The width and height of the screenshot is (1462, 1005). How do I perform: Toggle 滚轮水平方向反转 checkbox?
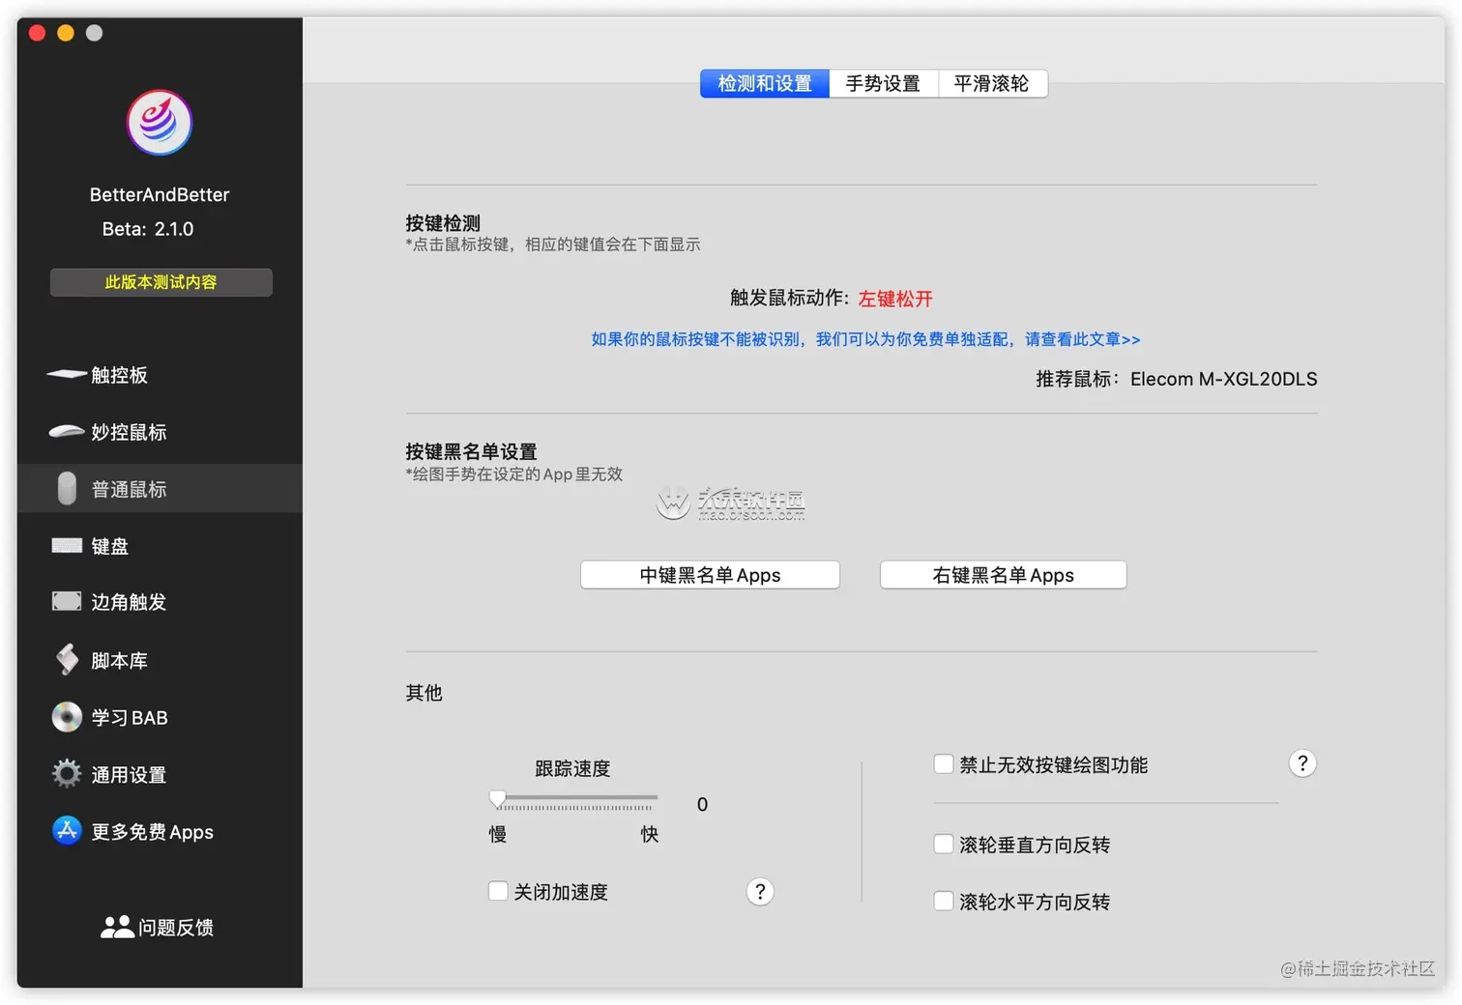[x=944, y=901]
